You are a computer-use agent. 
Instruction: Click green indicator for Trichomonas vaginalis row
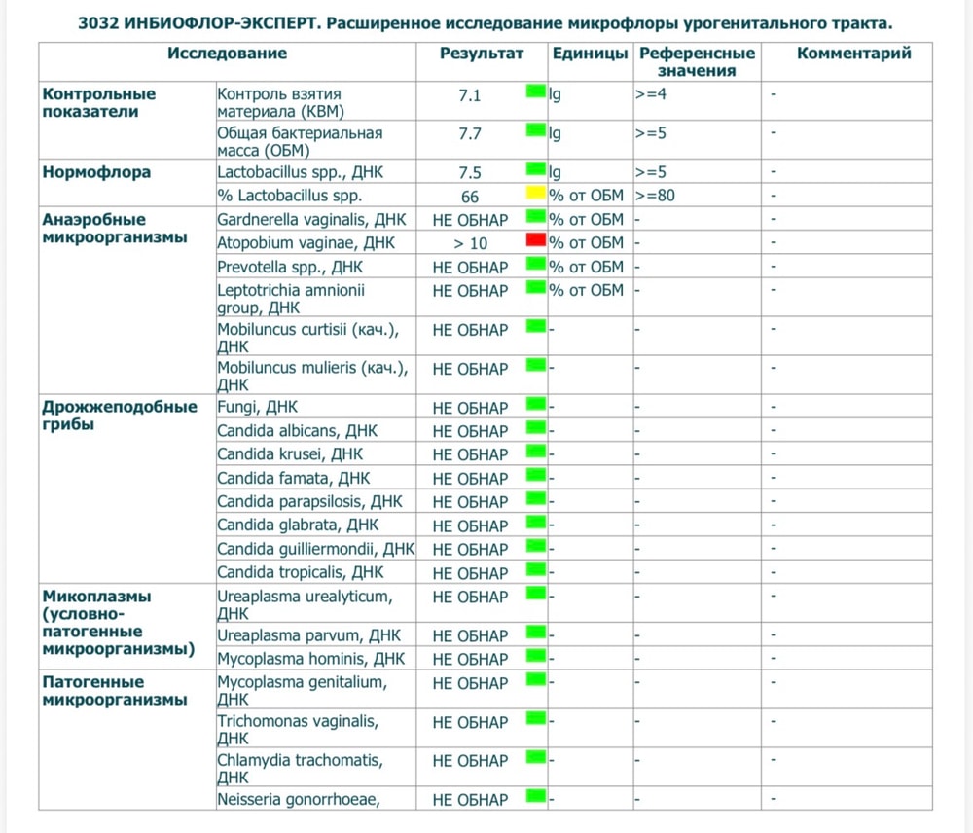(x=535, y=718)
